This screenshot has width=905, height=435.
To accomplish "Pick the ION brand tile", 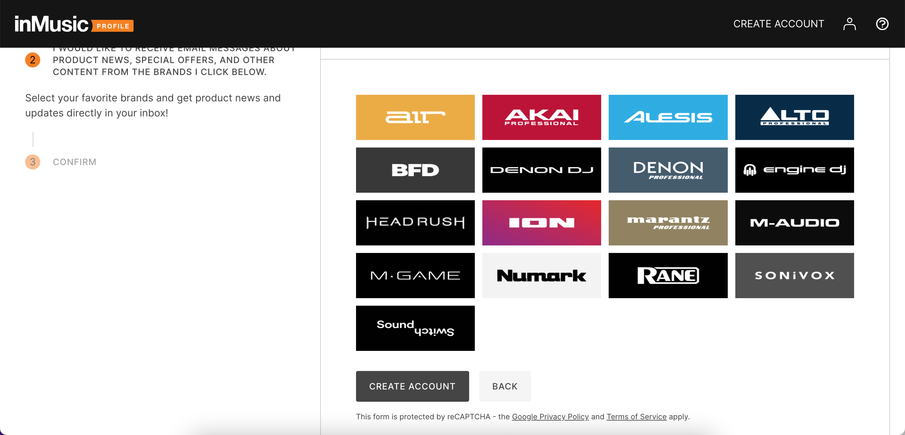I will click(x=541, y=223).
